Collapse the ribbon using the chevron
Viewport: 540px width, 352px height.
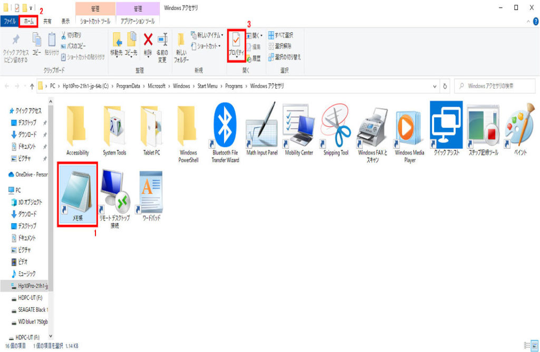[528, 22]
